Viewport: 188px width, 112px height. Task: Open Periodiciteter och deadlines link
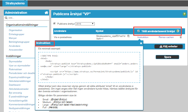[x=22, y=73]
